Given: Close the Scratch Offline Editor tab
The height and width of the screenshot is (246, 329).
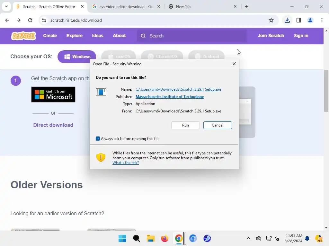Looking at the screenshot, I should (x=82, y=6).
